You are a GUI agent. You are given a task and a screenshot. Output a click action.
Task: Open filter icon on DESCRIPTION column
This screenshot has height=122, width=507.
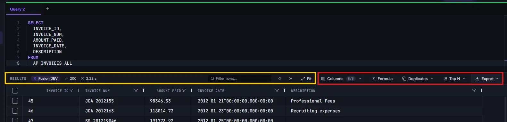(x=474, y=91)
